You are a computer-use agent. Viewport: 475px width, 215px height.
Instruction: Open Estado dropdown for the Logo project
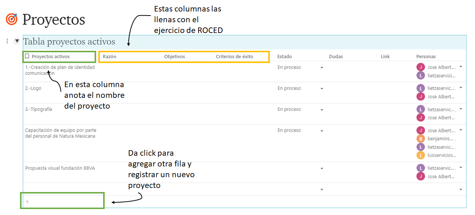coord(322,89)
